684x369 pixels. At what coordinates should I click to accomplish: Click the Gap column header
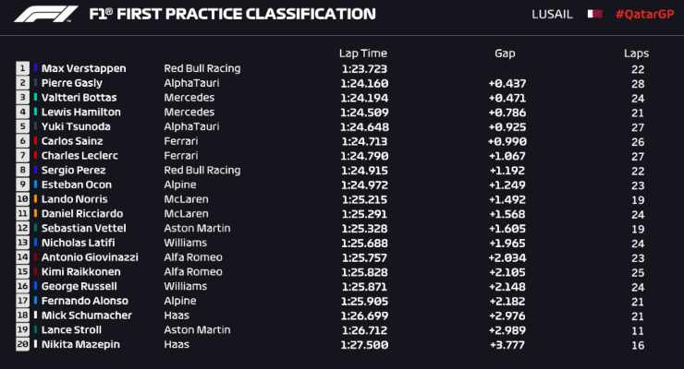click(505, 54)
